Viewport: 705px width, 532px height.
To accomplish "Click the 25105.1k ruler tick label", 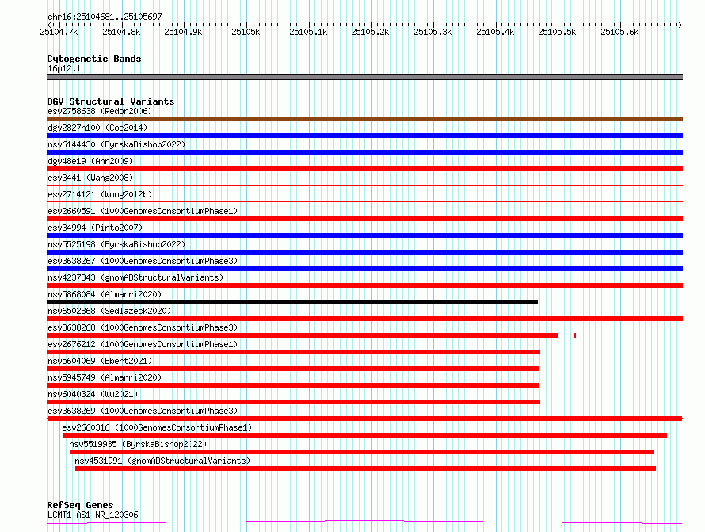I will tap(308, 32).
